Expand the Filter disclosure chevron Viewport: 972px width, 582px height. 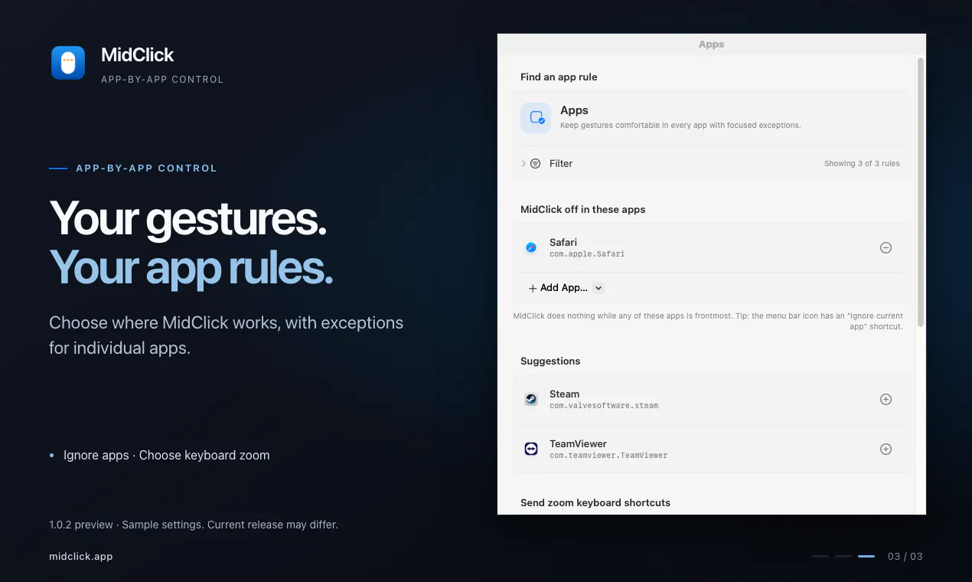click(x=524, y=163)
